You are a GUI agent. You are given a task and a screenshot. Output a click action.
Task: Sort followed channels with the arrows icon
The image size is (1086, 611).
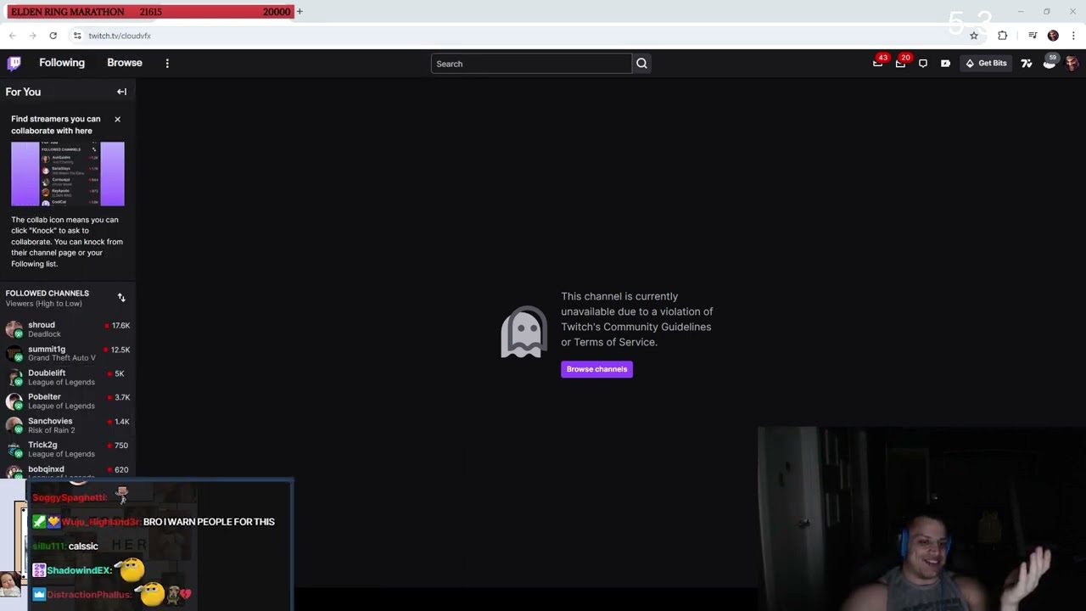[x=121, y=298]
